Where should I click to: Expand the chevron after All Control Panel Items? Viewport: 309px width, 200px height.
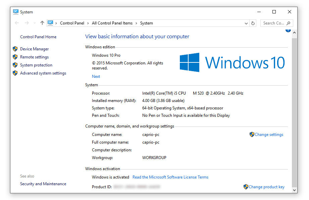click(x=136, y=23)
